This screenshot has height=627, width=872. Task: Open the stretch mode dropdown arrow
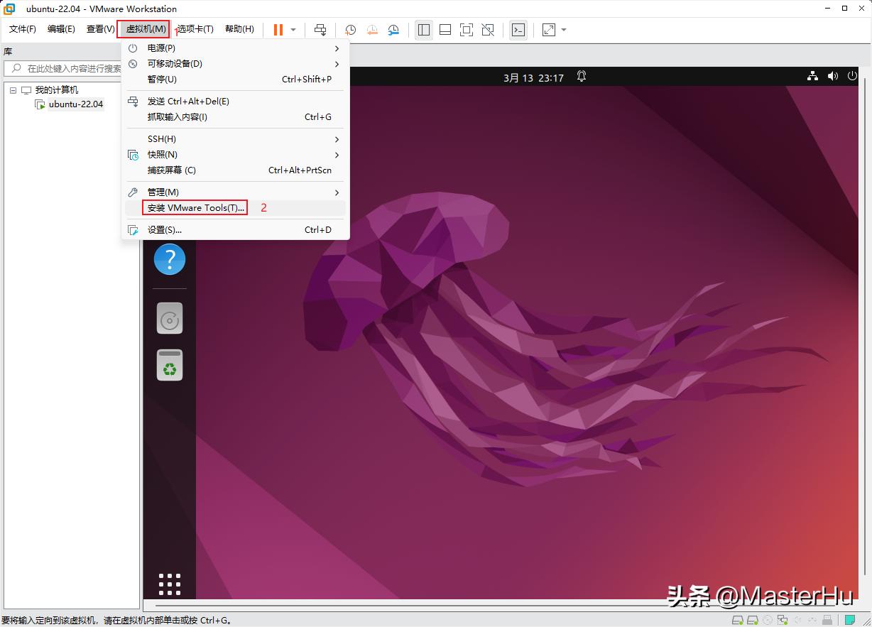563,30
